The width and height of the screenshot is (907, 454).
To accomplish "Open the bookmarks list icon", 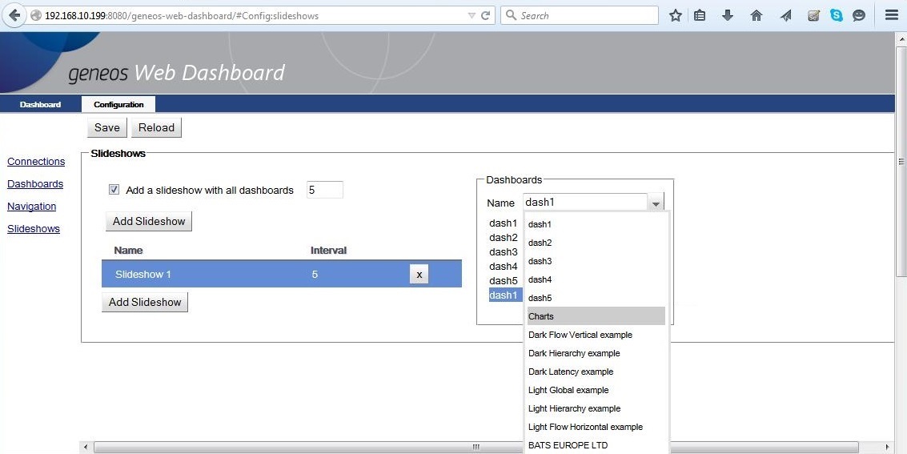I will pyautogui.click(x=700, y=15).
